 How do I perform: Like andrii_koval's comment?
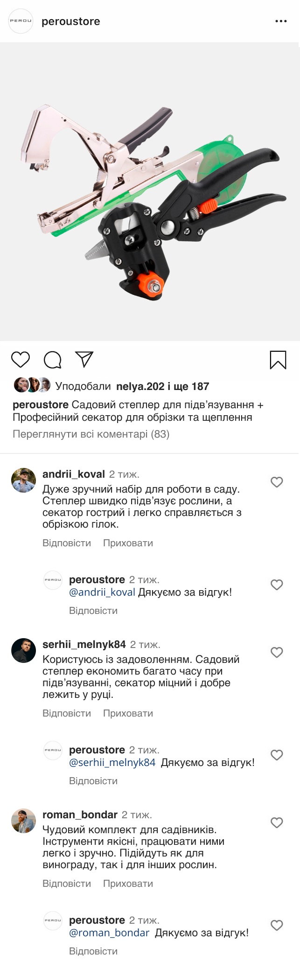tap(277, 482)
